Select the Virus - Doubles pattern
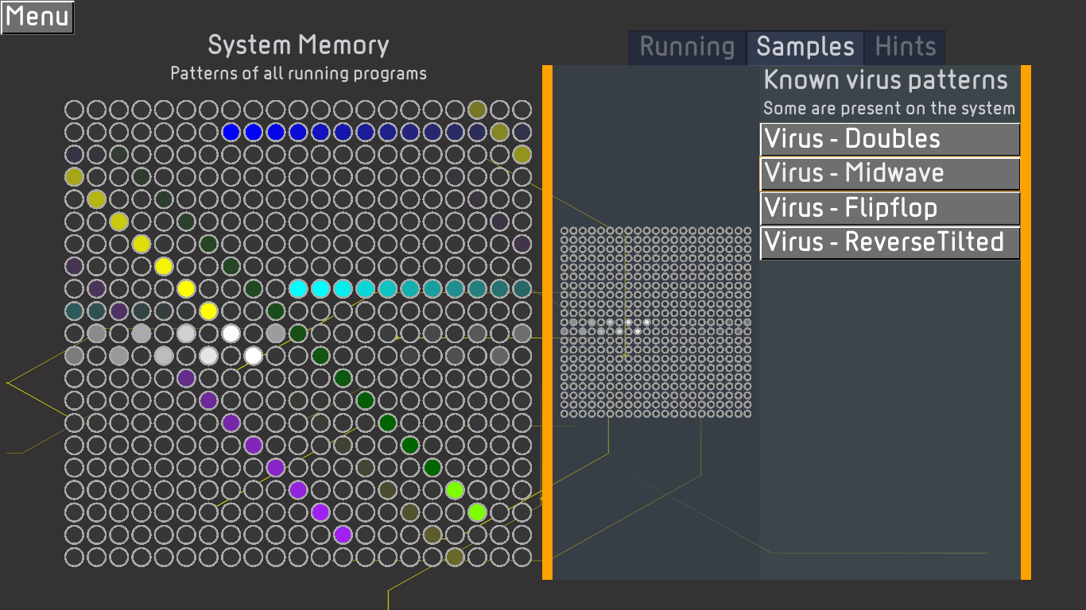 coord(890,140)
